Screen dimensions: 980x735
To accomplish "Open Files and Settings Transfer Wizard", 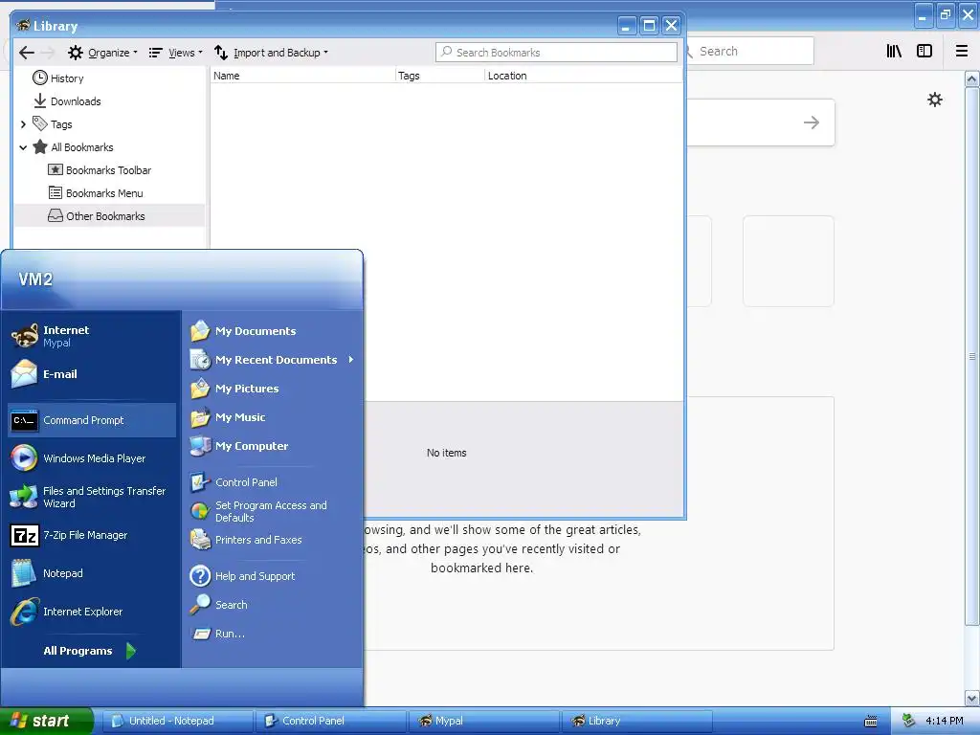I will pyautogui.click(x=92, y=497).
